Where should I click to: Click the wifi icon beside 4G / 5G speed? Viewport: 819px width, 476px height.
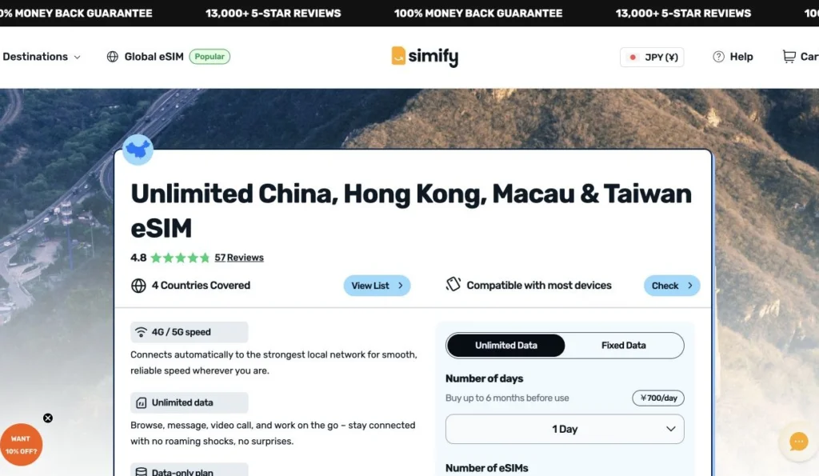click(x=141, y=332)
